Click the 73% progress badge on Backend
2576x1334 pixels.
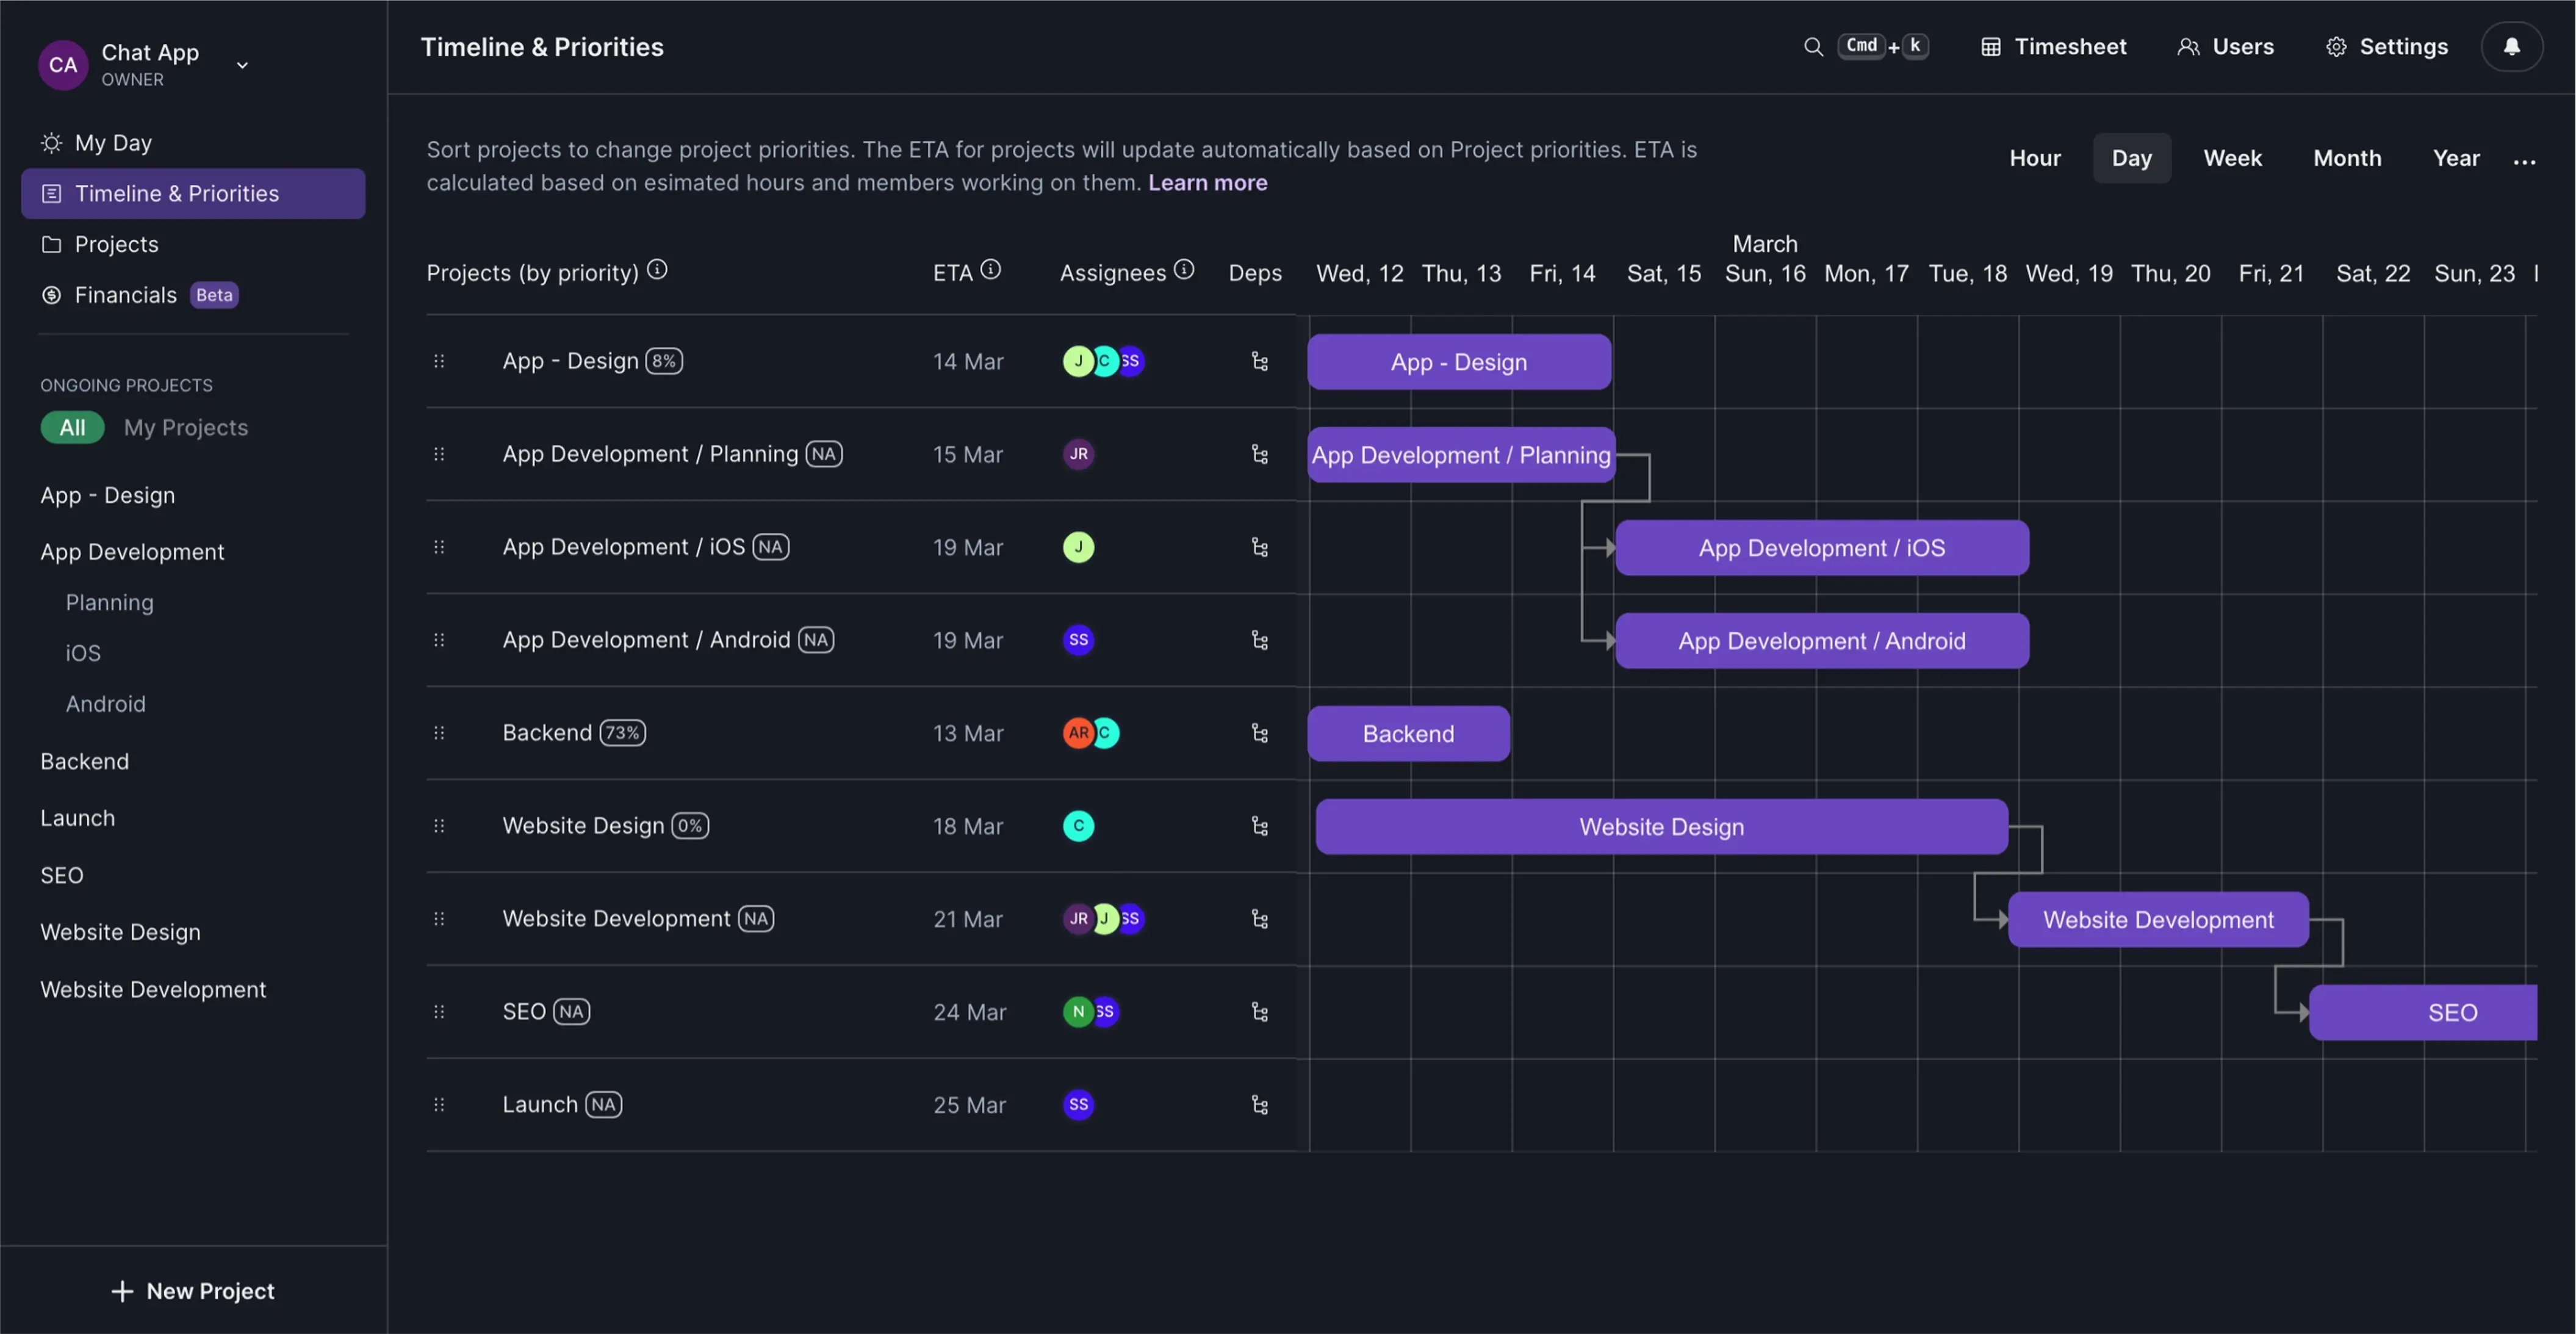click(x=623, y=732)
